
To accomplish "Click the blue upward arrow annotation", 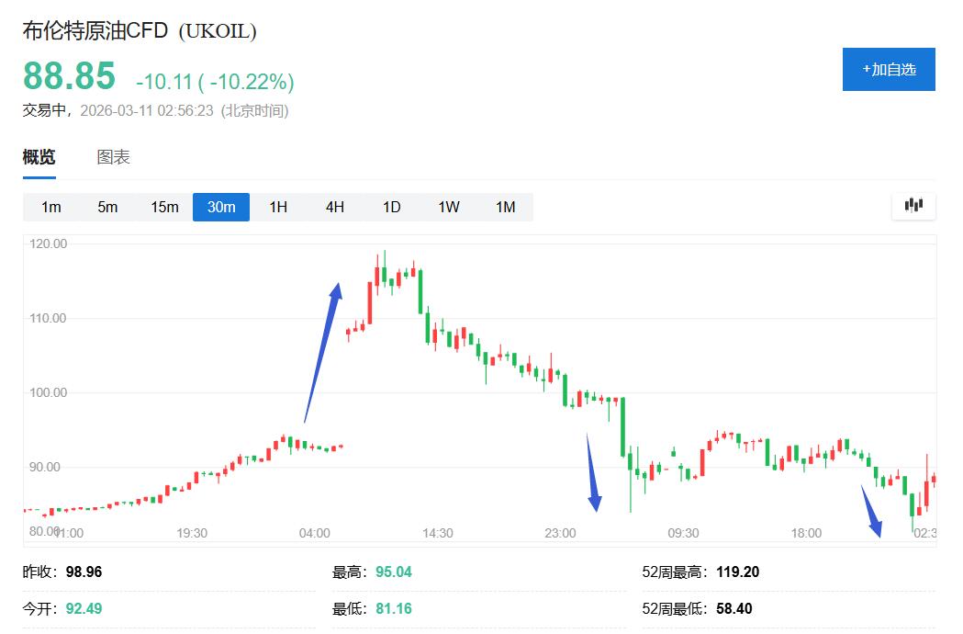I will pyautogui.click(x=323, y=351).
